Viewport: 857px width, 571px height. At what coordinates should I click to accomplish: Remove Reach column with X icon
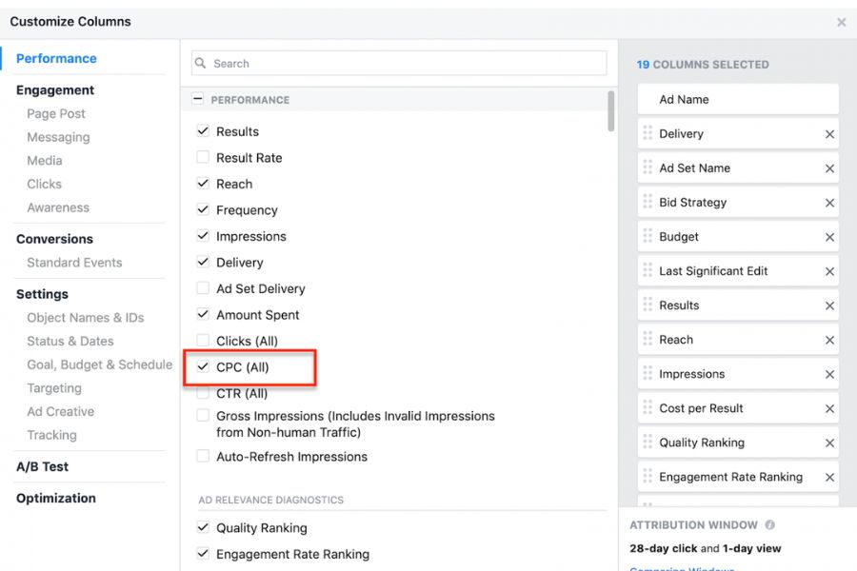click(x=829, y=340)
